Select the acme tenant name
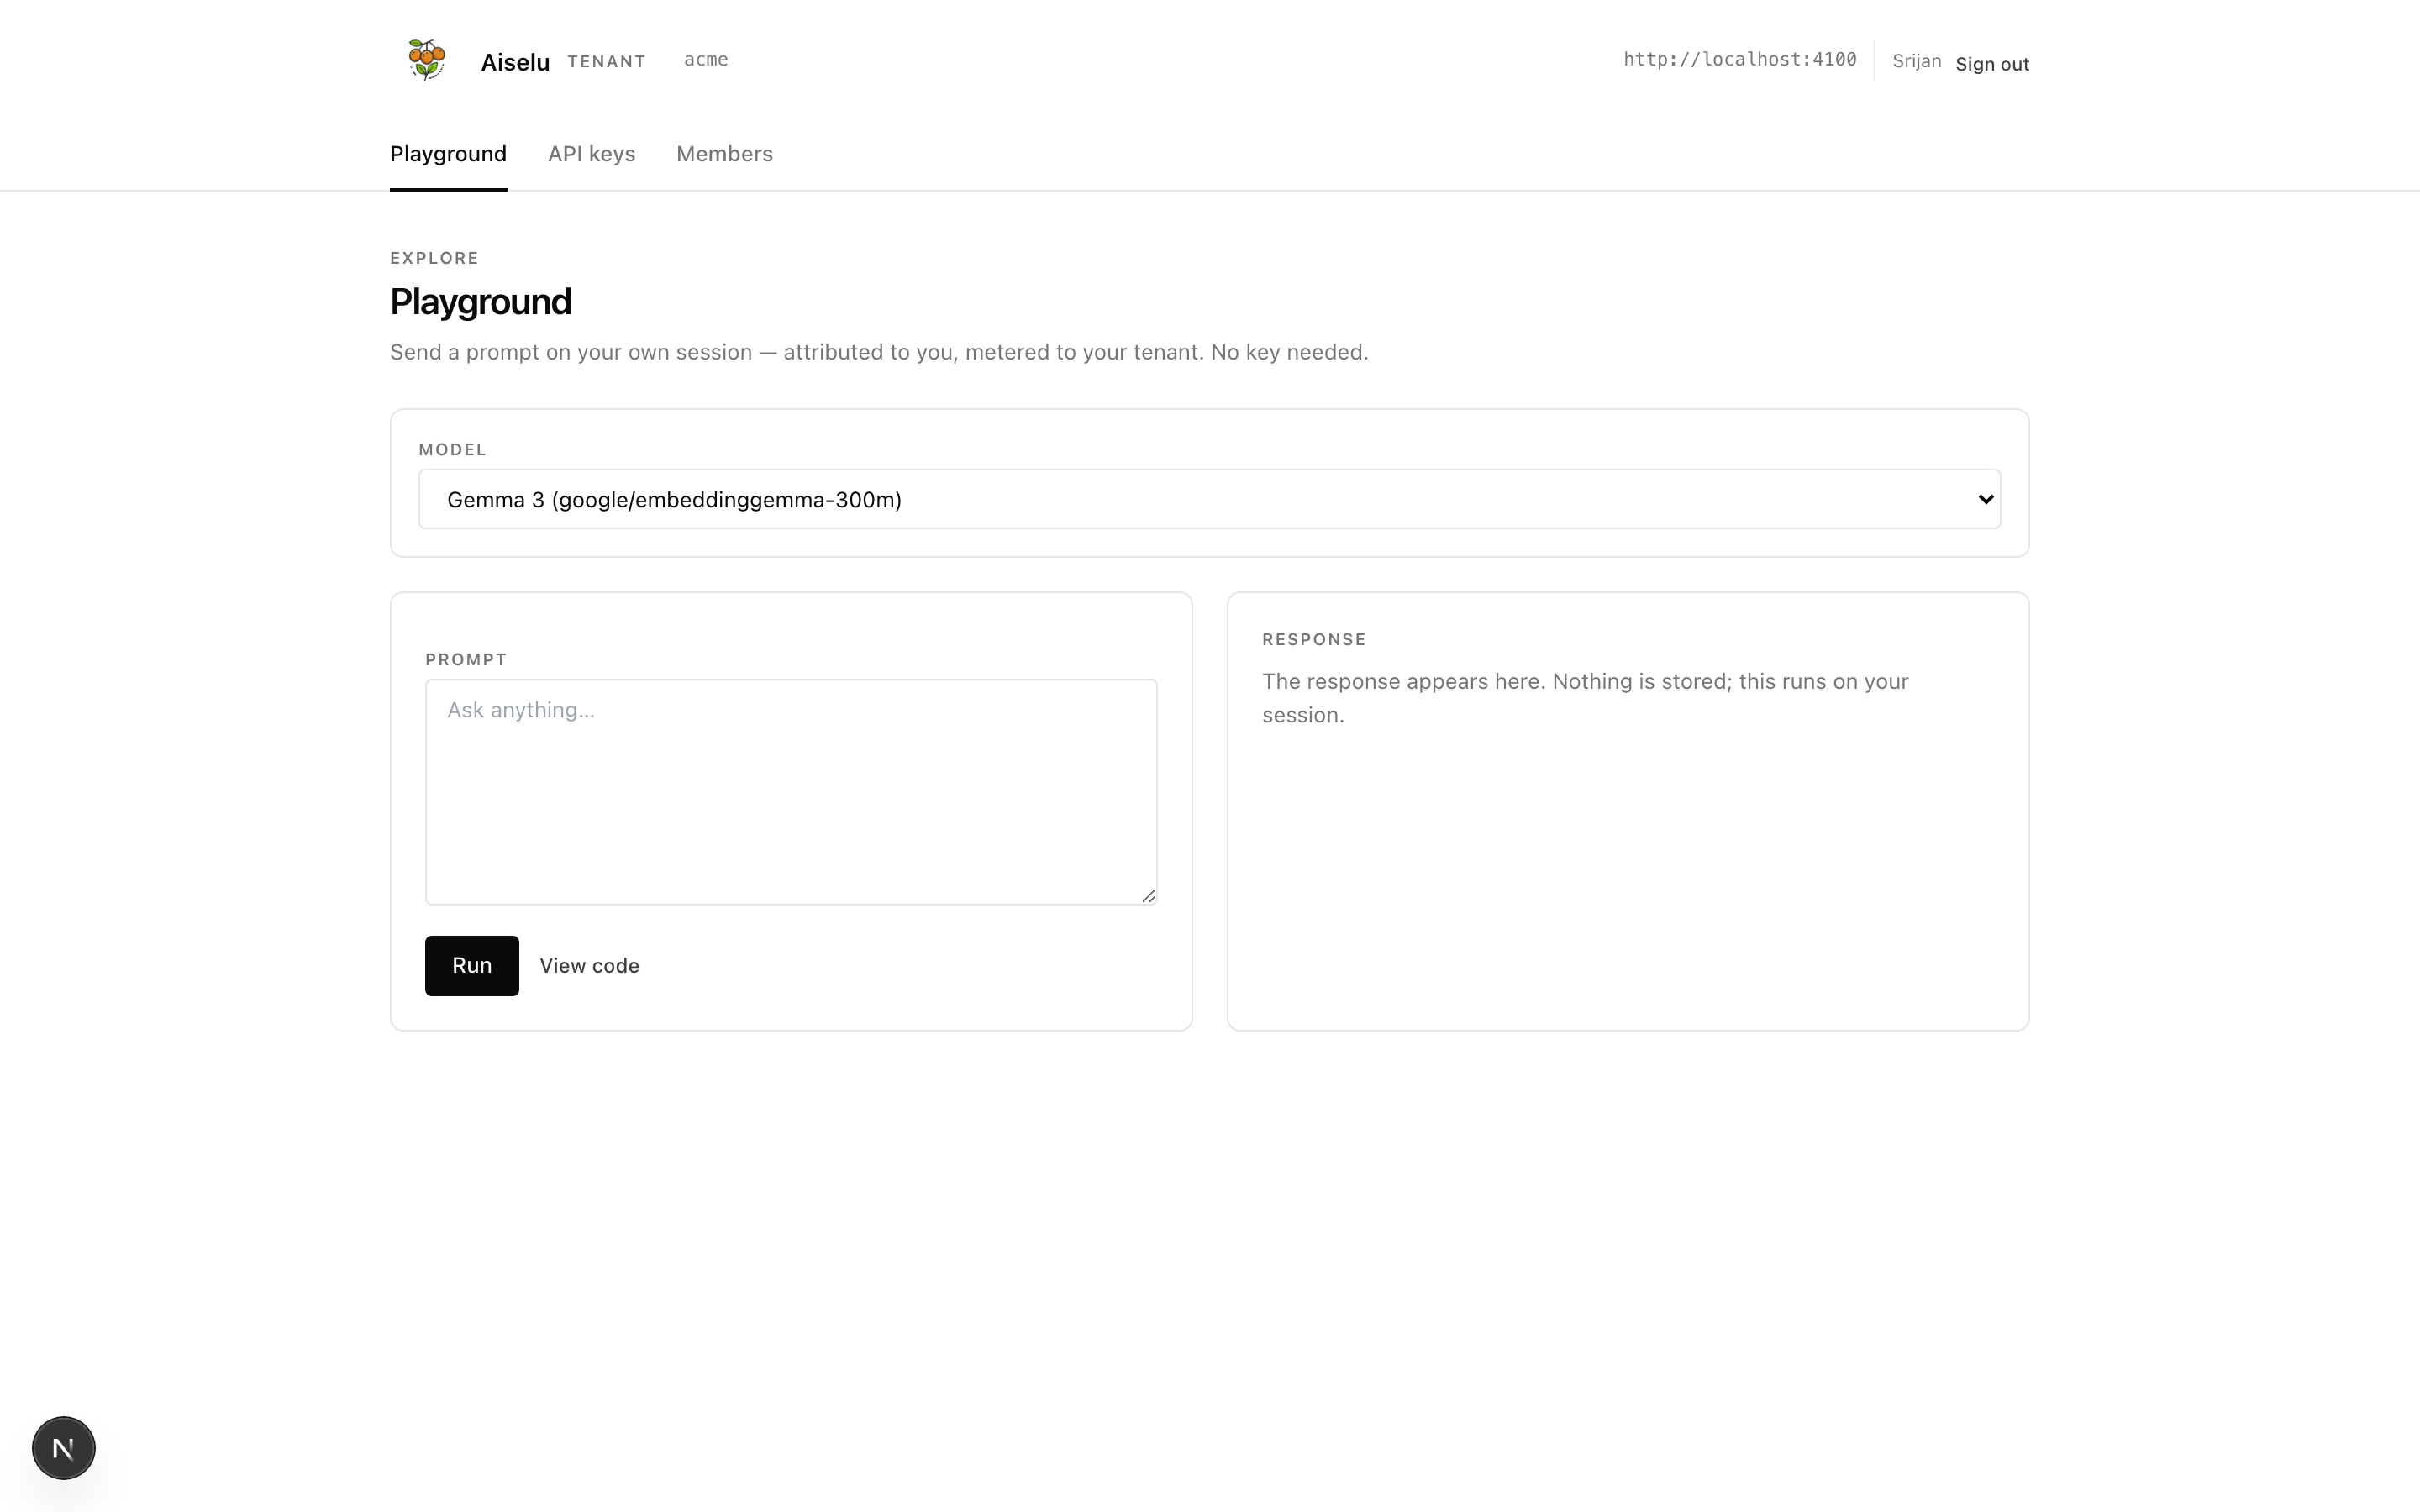This screenshot has height=1512, width=2420. [x=706, y=60]
